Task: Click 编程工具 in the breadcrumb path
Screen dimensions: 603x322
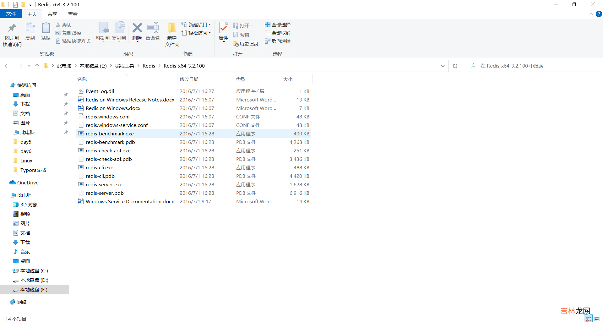Action: tap(125, 66)
